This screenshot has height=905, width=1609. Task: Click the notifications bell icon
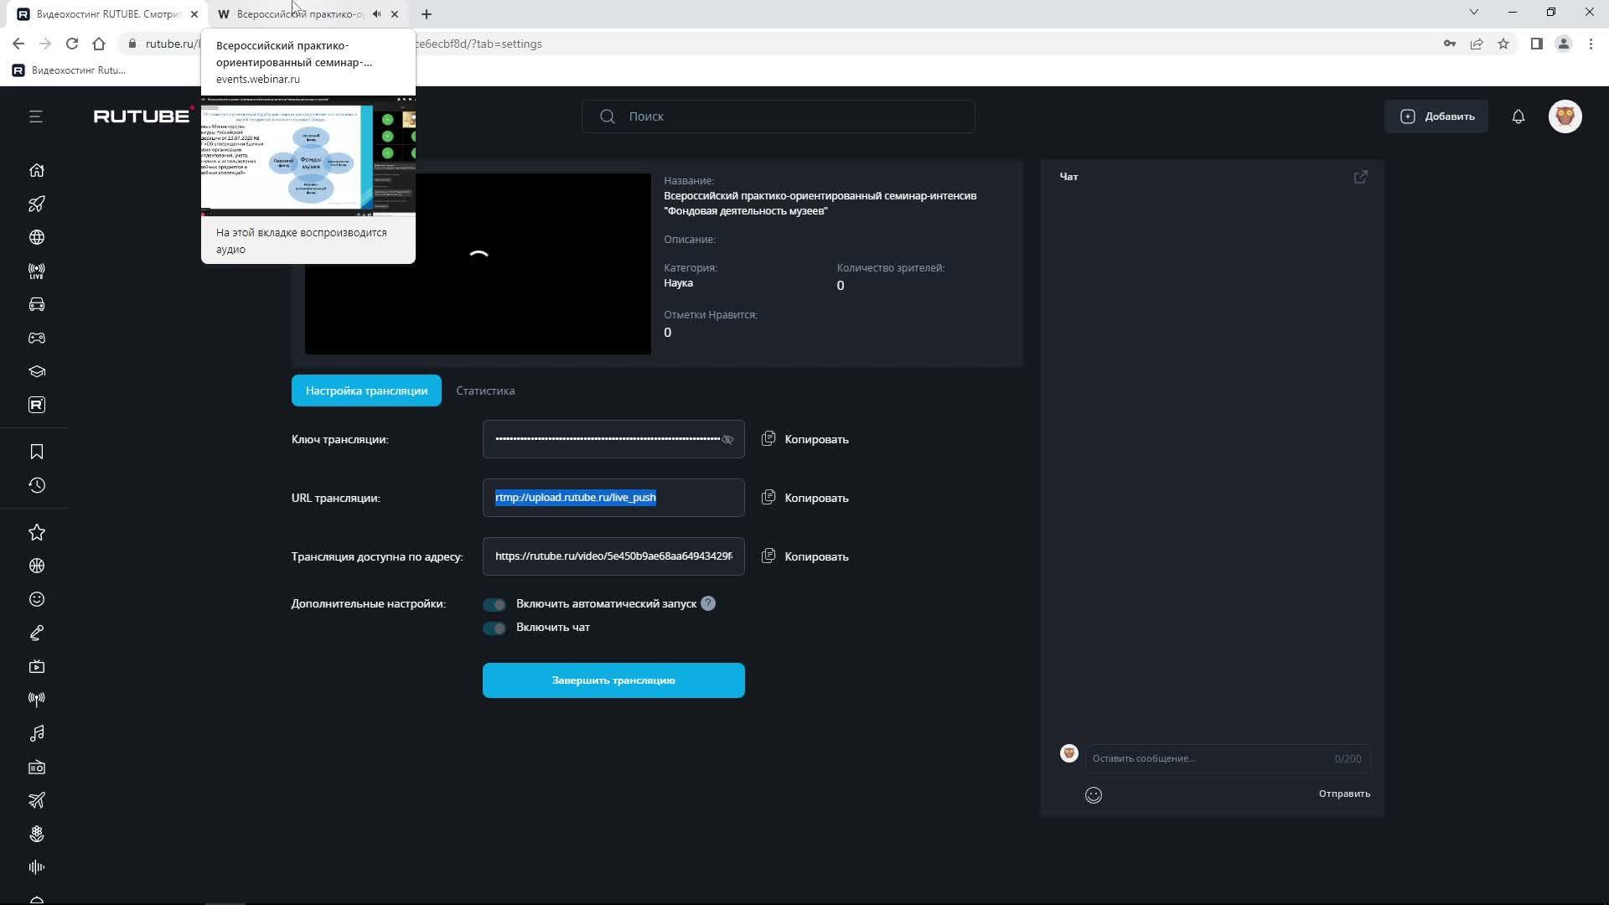point(1518,116)
